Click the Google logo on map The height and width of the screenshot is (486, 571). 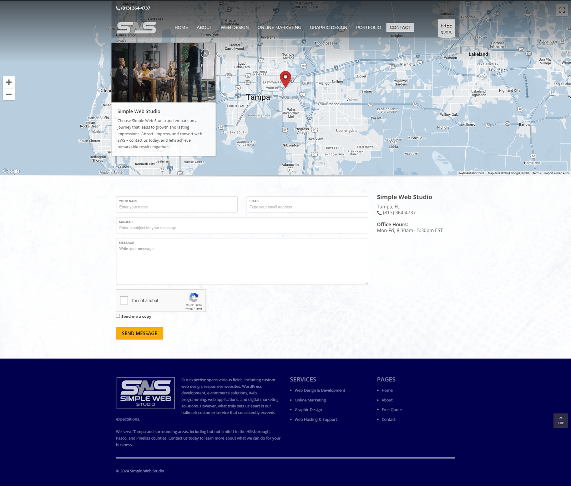pos(11,171)
